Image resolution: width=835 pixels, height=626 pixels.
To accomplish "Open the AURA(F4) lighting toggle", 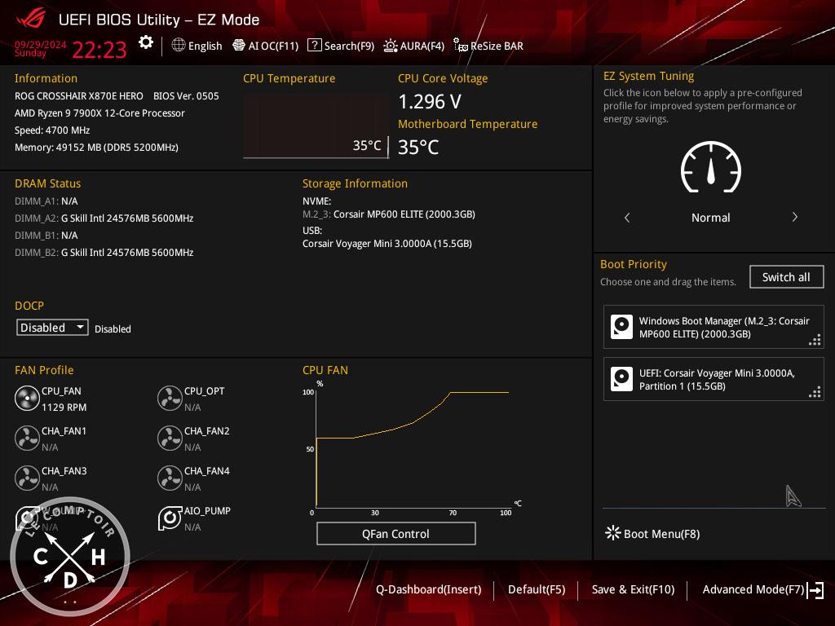I will (x=414, y=46).
